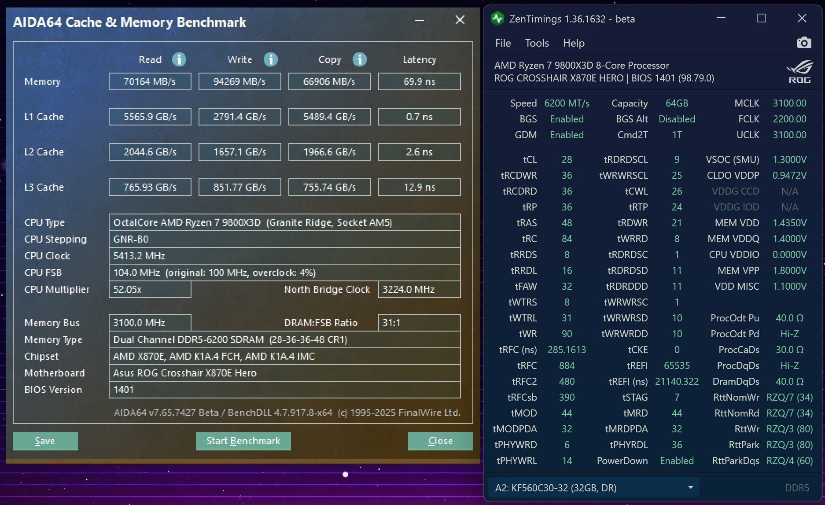Close the AIDA64 window with the X
The image size is (825, 505).
coord(460,20)
